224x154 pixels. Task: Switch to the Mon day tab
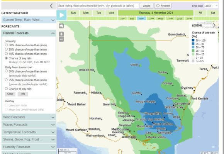click(x=86, y=13)
